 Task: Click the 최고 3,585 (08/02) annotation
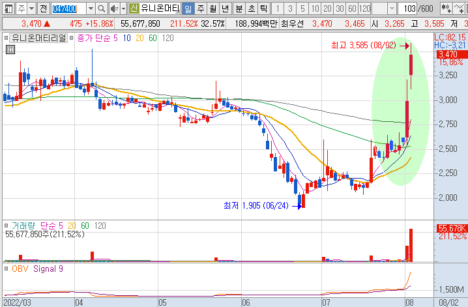point(364,46)
